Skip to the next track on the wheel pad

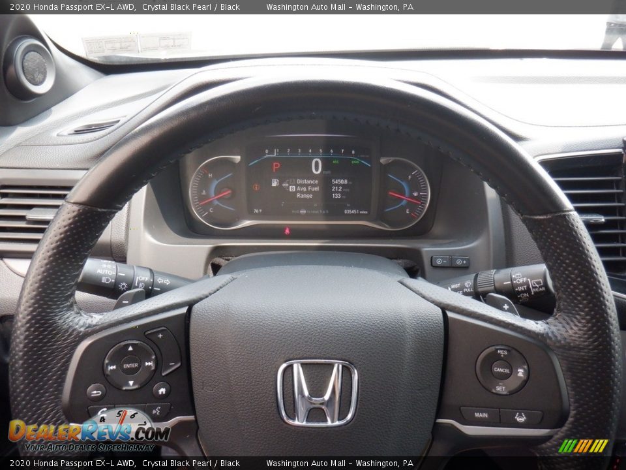[149, 364]
